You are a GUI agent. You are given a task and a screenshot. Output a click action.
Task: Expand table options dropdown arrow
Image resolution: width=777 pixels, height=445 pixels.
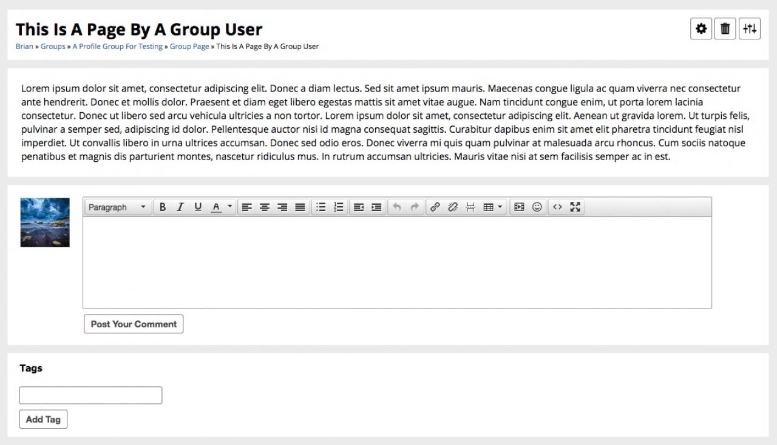[500, 207]
